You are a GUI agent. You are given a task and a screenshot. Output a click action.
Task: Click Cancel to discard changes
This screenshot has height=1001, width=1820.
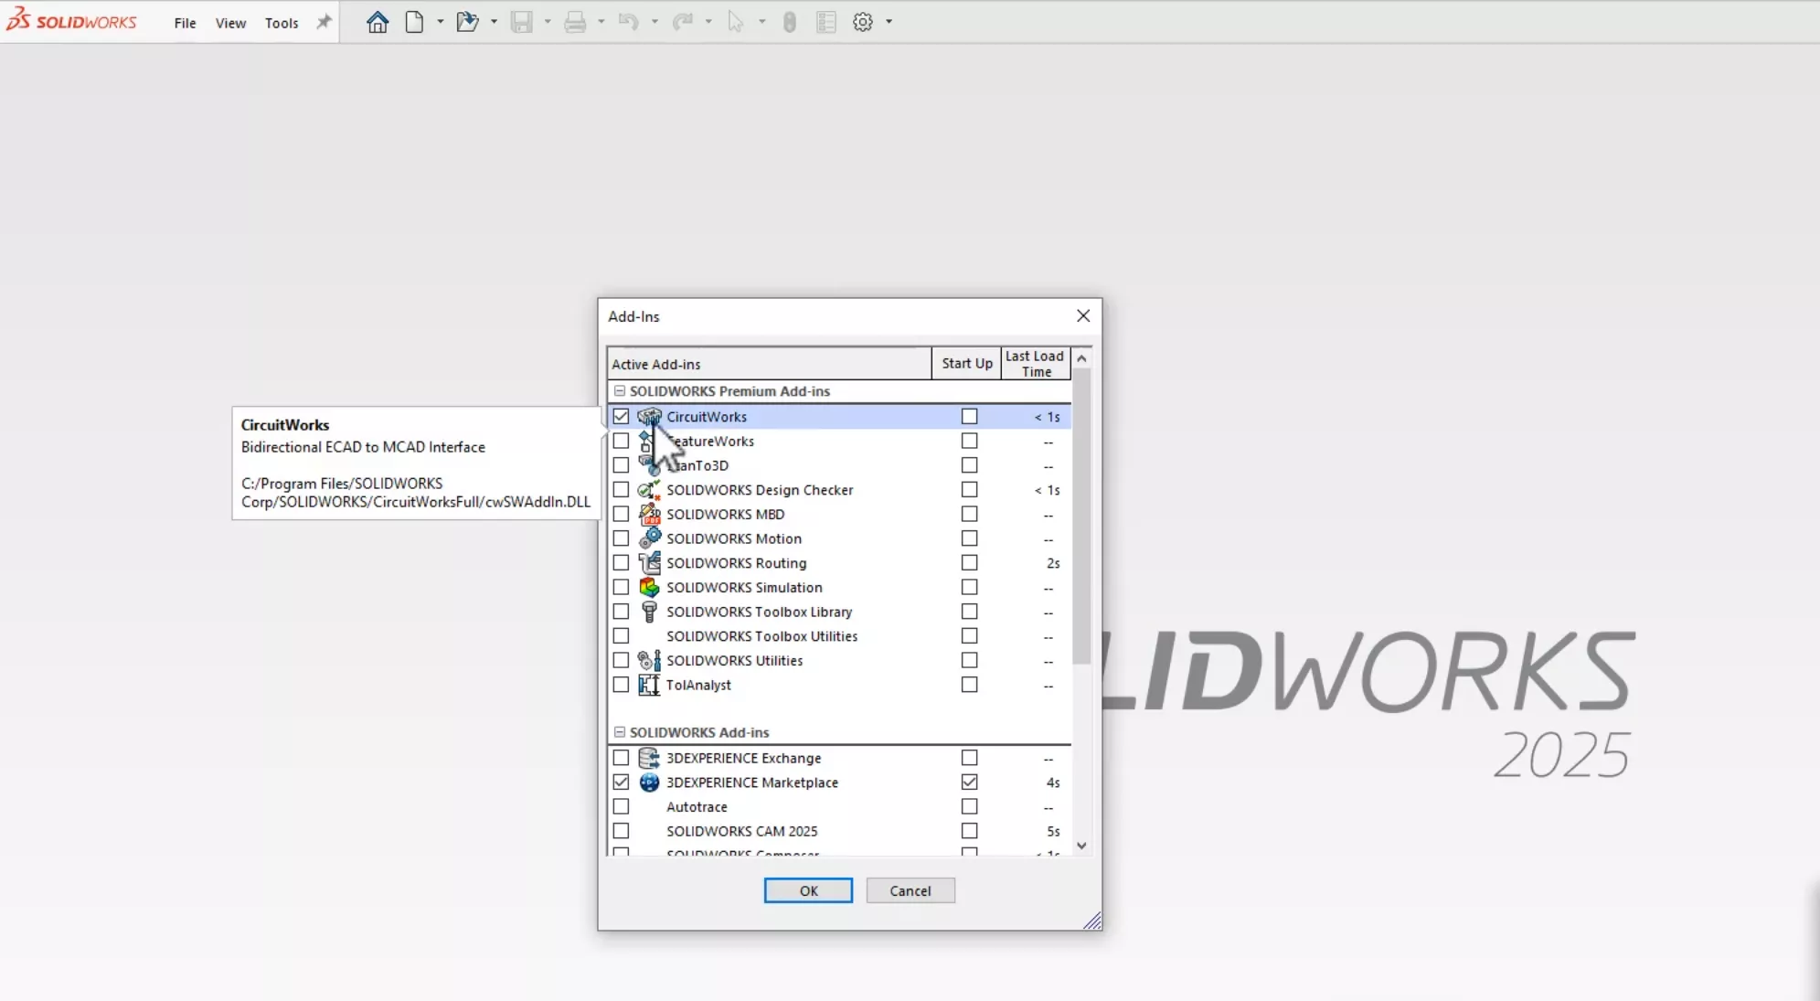point(910,890)
